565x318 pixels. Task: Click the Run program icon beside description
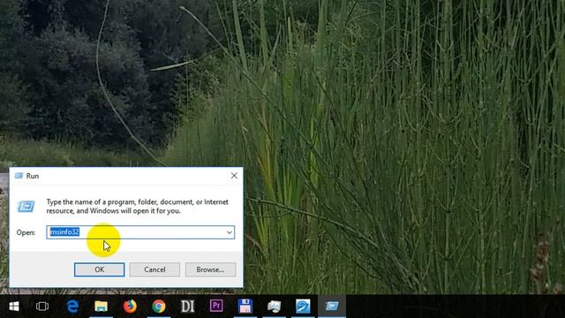click(26, 206)
